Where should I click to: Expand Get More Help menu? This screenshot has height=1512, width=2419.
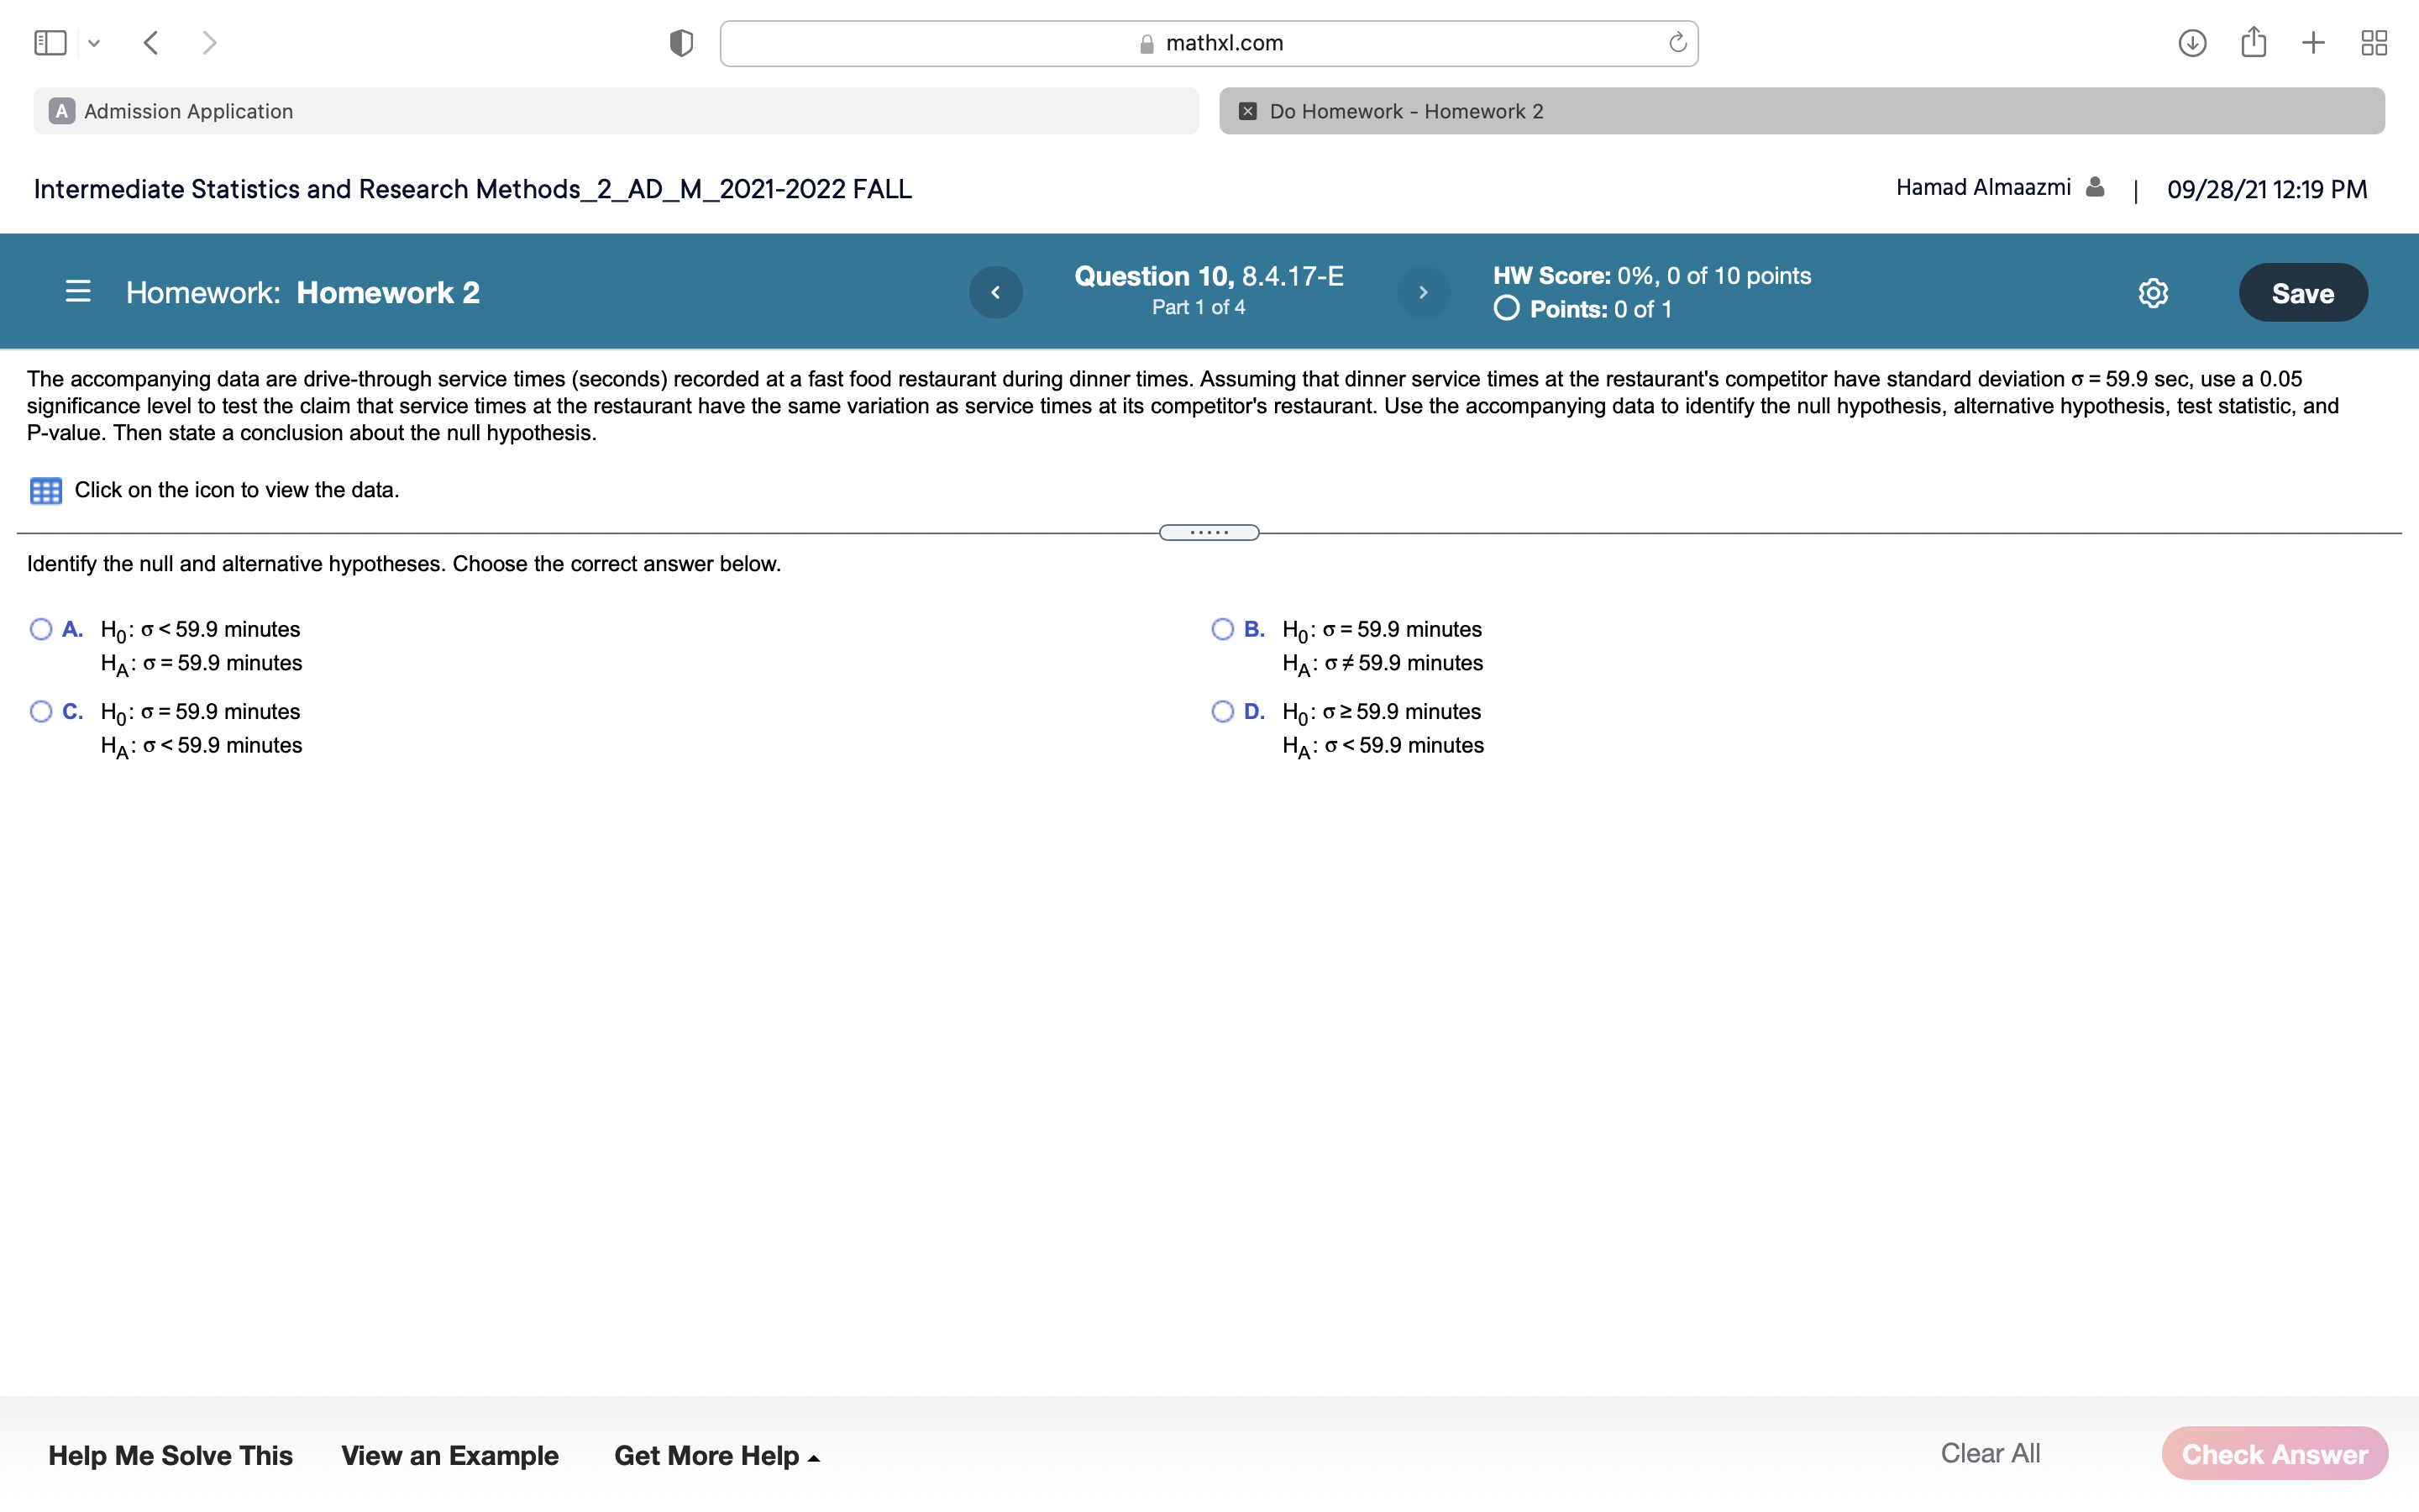coord(716,1455)
